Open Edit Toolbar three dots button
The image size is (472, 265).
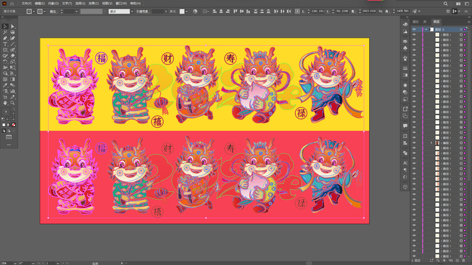click(9, 145)
